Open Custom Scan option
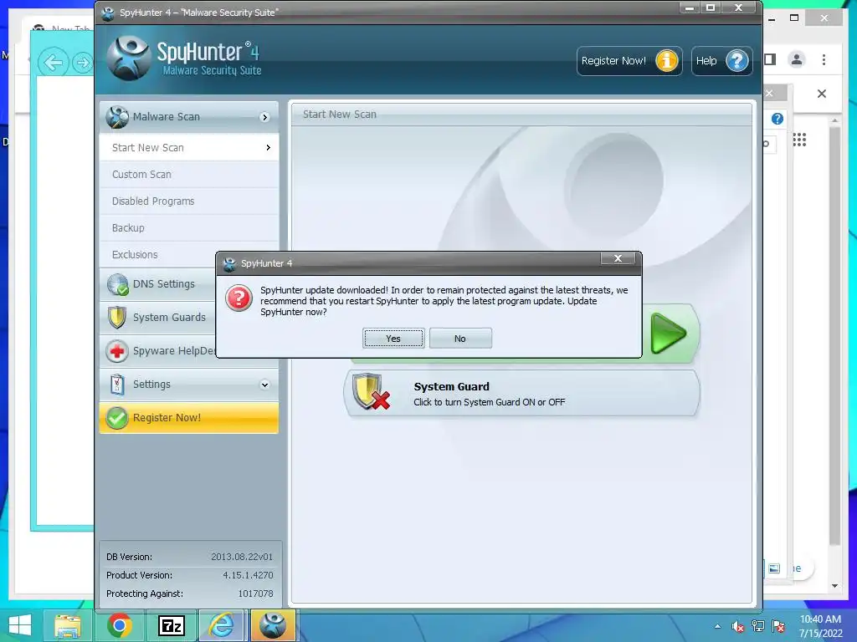The height and width of the screenshot is (642, 857). point(188,174)
